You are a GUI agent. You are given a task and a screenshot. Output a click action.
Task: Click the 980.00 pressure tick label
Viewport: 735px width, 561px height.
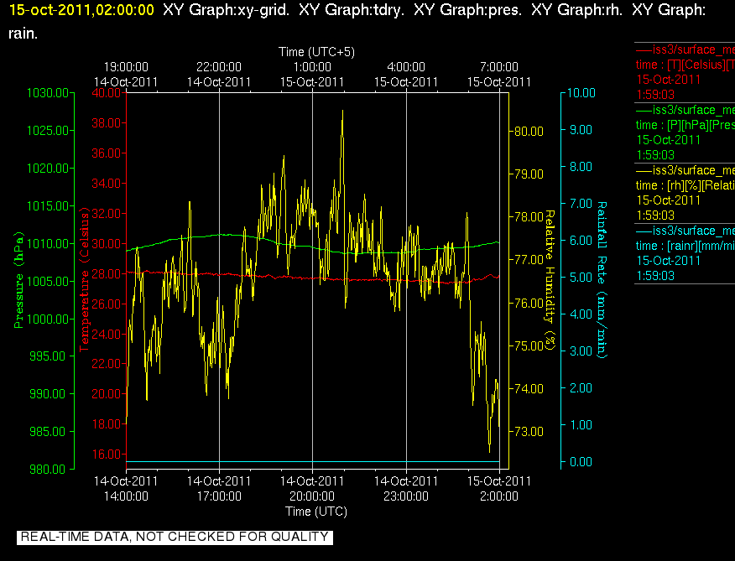(48, 469)
